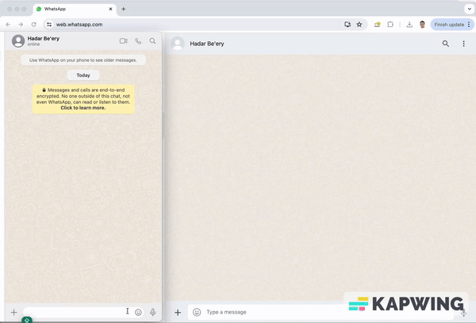Click the green icon at bottom left
Image resolution: width=476 pixels, height=323 pixels.
pos(27,320)
